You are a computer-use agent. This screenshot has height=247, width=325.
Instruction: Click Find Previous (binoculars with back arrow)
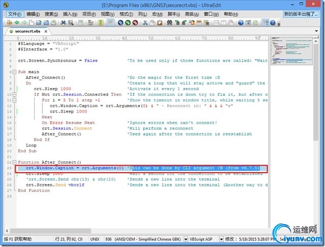(x=177, y=22)
